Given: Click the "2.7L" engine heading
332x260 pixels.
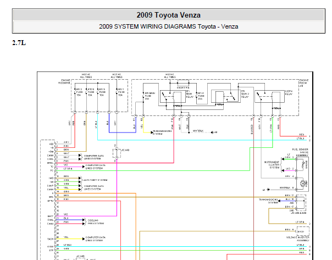Looking at the screenshot, I should pos(19,43).
